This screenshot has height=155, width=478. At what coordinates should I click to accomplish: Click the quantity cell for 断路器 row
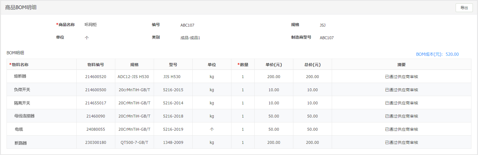[x=243, y=142]
